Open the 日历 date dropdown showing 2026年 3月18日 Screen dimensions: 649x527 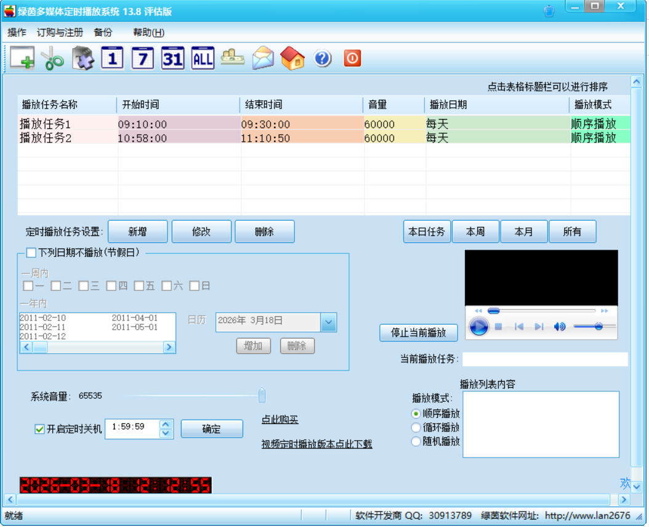pyautogui.click(x=329, y=322)
